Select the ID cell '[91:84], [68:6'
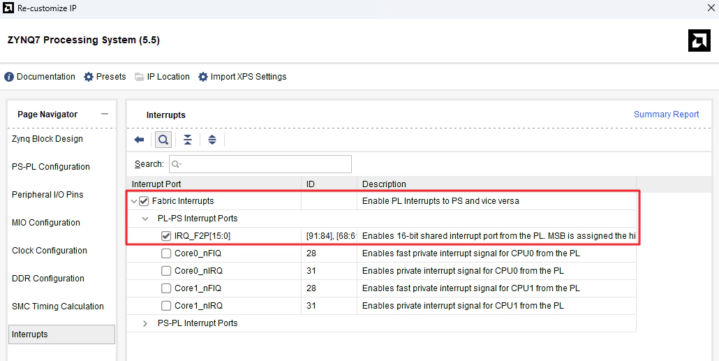Image resolution: width=719 pixels, height=361 pixels. pyautogui.click(x=329, y=236)
